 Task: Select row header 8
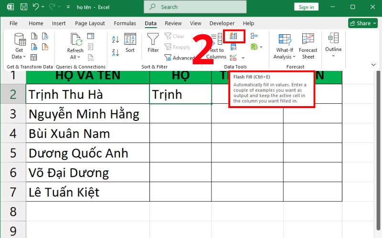13,211
